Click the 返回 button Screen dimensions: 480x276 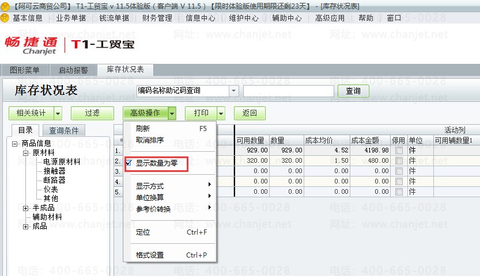coord(250,113)
